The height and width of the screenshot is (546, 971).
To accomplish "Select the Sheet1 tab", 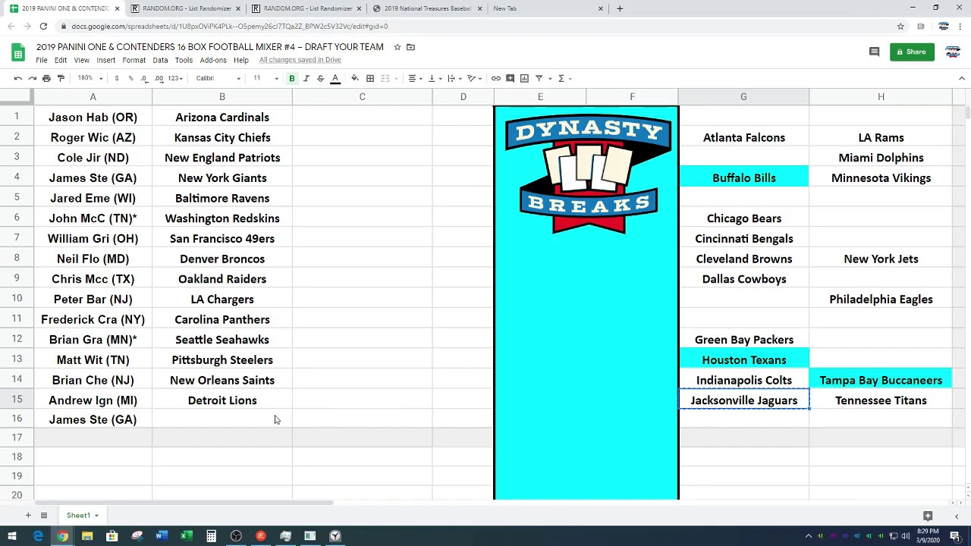I will (82, 516).
